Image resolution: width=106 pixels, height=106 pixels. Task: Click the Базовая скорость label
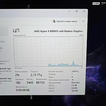click(x=56, y=71)
